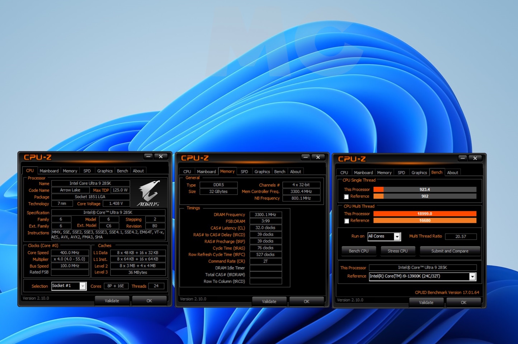
Task: Click Validate in the Processor info window
Action: [112, 301]
